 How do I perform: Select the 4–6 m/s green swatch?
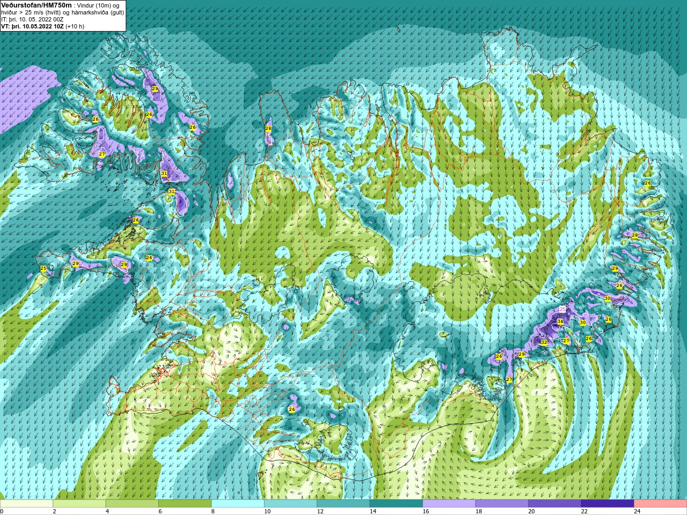[132, 504]
